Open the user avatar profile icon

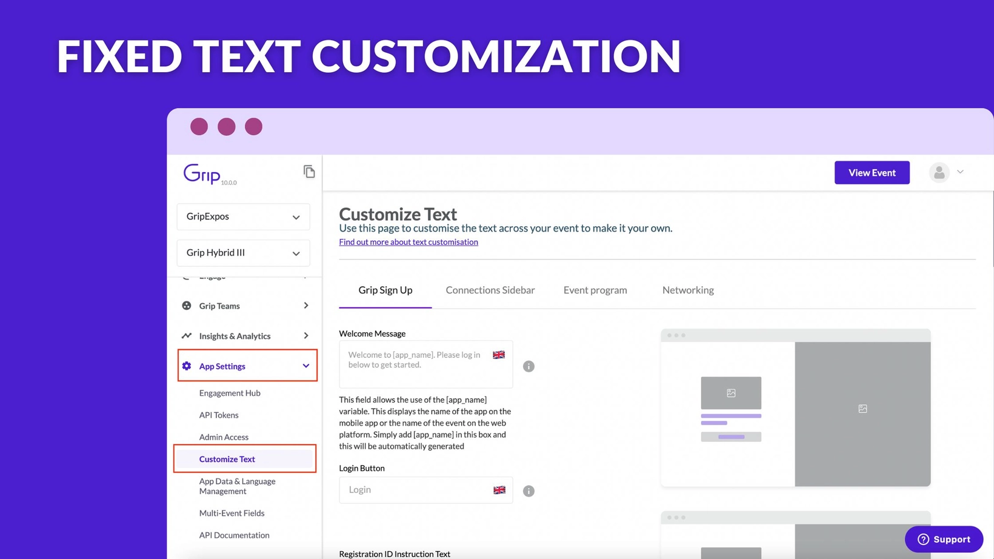point(939,173)
